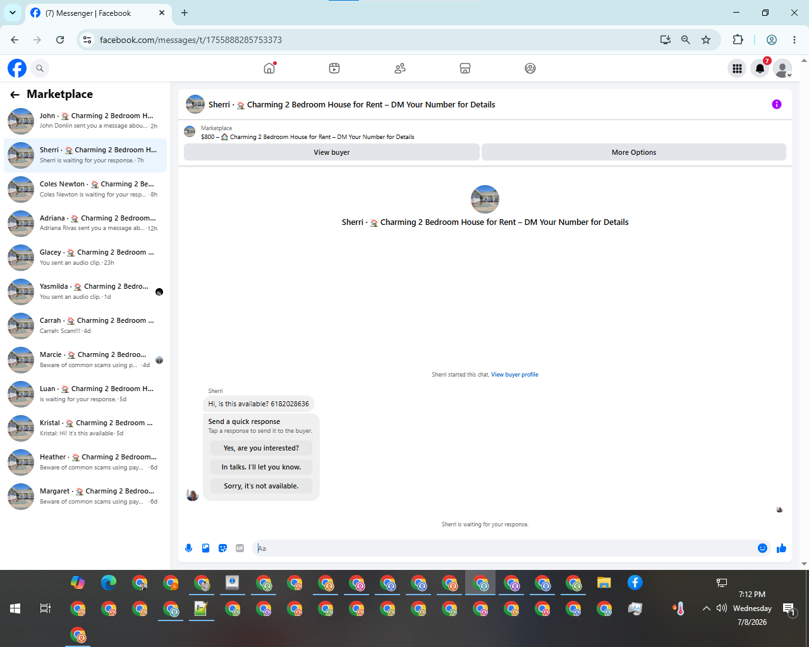
Task: Send the 'In talks. I'll let you know.' reply
Action: click(261, 467)
